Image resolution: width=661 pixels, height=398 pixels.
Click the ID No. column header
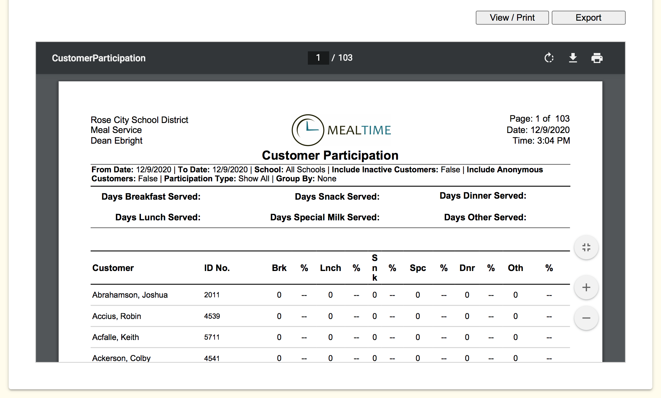point(217,268)
